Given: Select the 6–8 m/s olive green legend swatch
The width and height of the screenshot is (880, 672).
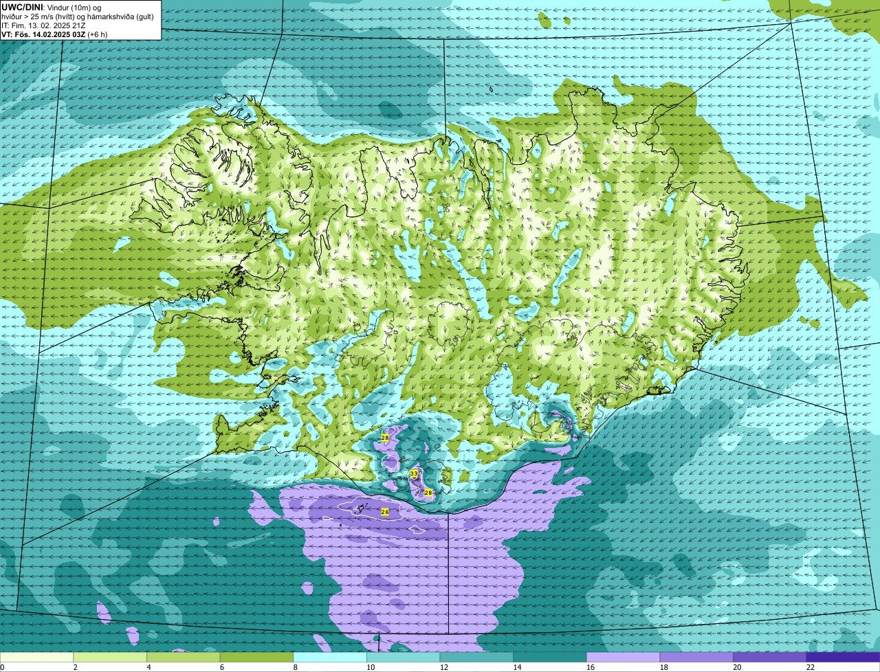Looking at the screenshot, I should point(256,657).
